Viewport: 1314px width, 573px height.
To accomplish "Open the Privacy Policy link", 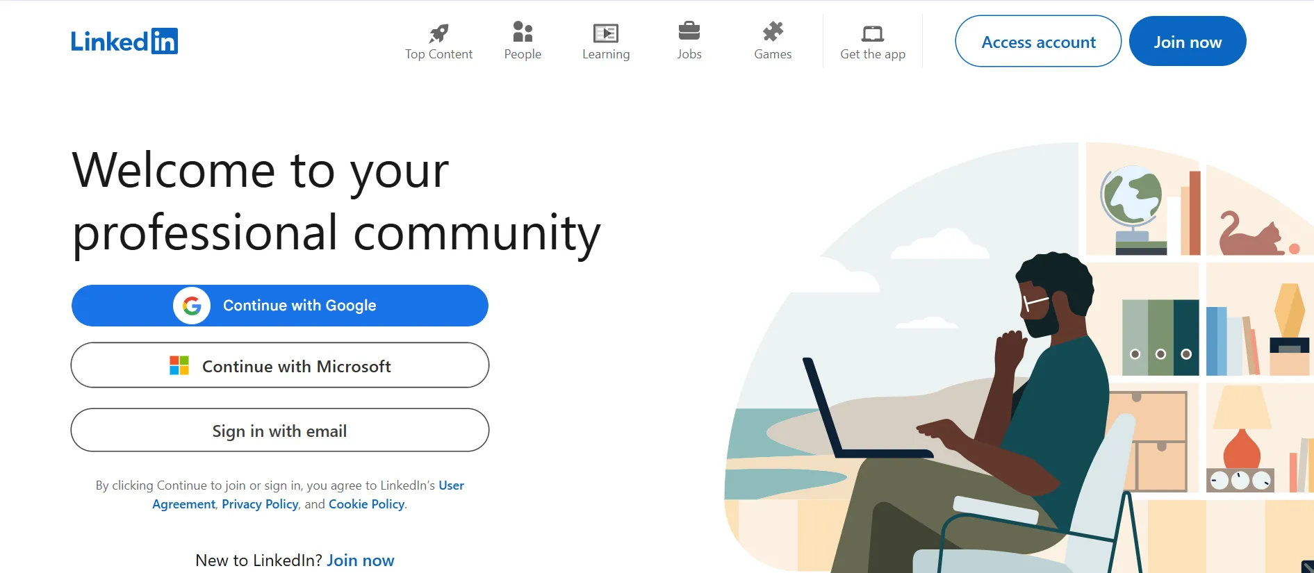I will [x=260, y=504].
